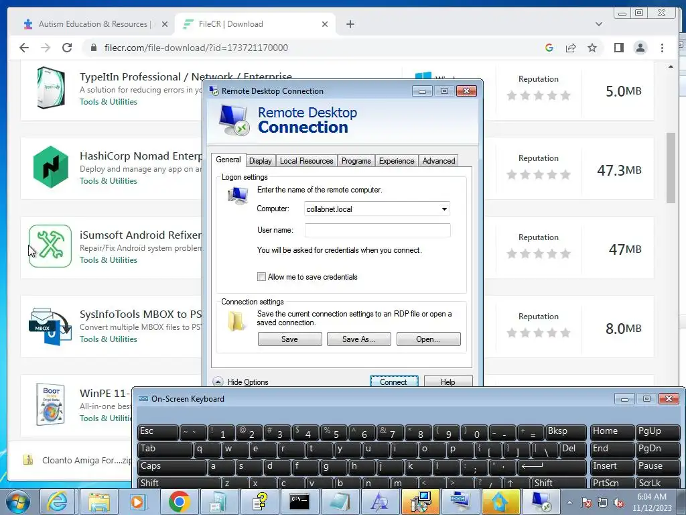The width and height of the screenshot is (686, 515).
Task: Click Help in Remote Desktop Connection
Action: point(448,381)
